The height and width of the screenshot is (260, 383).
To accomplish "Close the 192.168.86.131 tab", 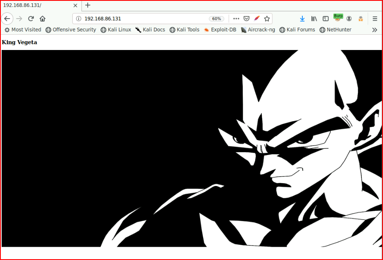I will tap(75, 5).
